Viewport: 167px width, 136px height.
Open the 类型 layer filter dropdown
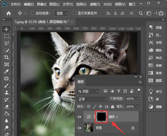tap(88, 91)
